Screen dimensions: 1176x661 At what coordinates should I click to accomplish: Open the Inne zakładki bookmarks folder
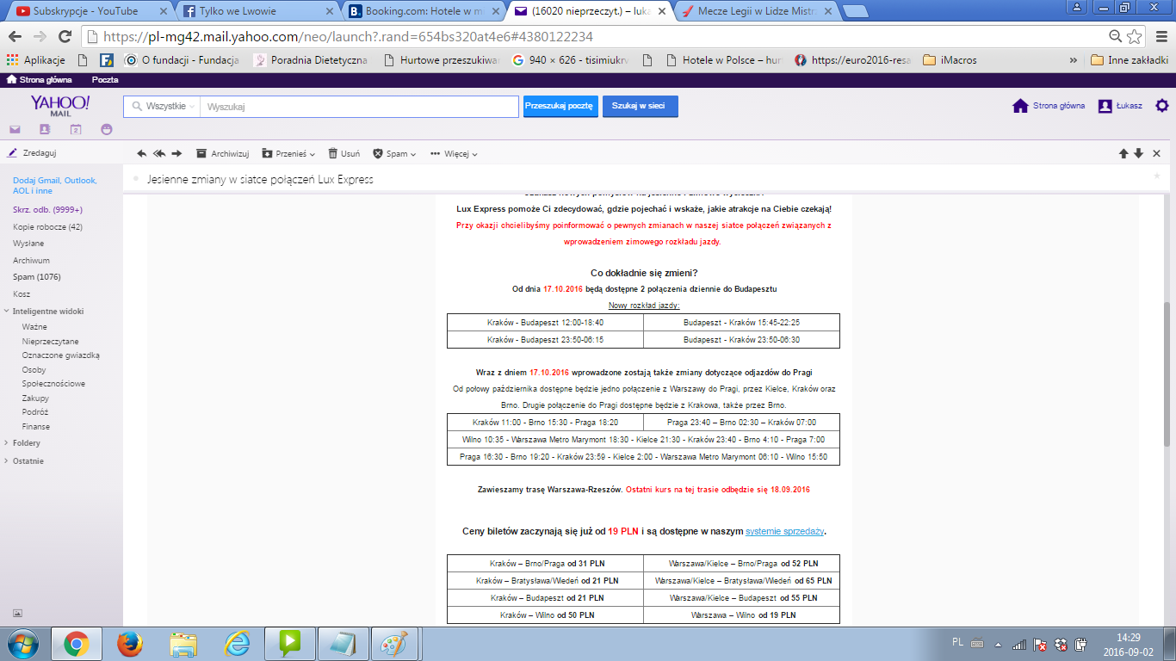1129,60
